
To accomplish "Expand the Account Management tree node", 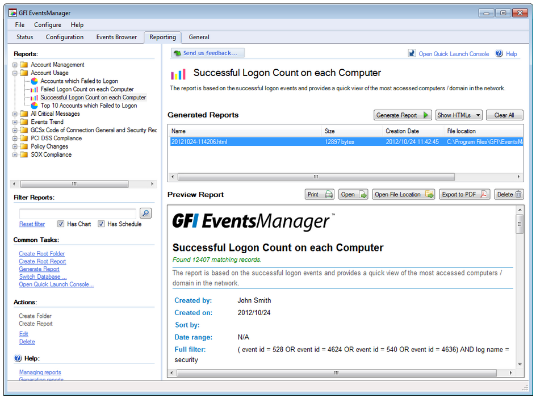I will point(15,65).
